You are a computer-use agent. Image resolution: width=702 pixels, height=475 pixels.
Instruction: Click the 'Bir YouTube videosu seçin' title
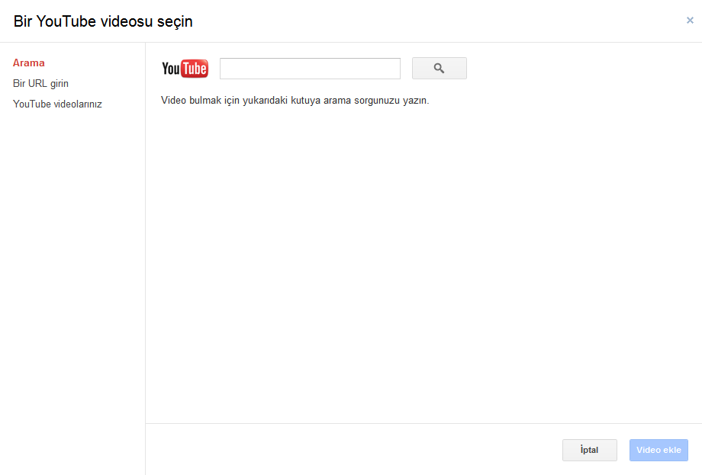coord(103,21)
